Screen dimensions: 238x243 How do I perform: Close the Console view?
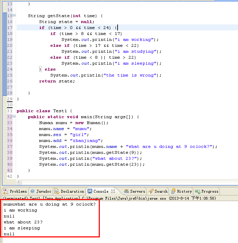click(113, 191)
